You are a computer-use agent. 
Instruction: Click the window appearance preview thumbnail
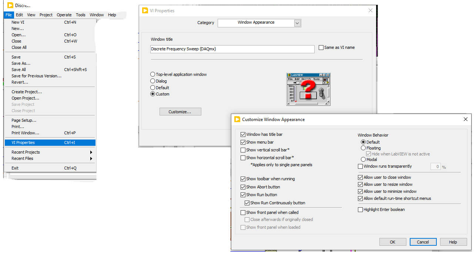[308, 89]
